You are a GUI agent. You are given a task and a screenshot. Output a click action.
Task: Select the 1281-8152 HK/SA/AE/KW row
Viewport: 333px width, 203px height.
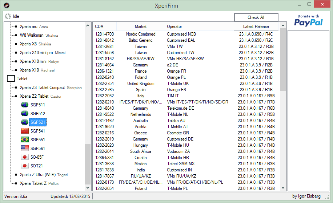pos(186,58)
